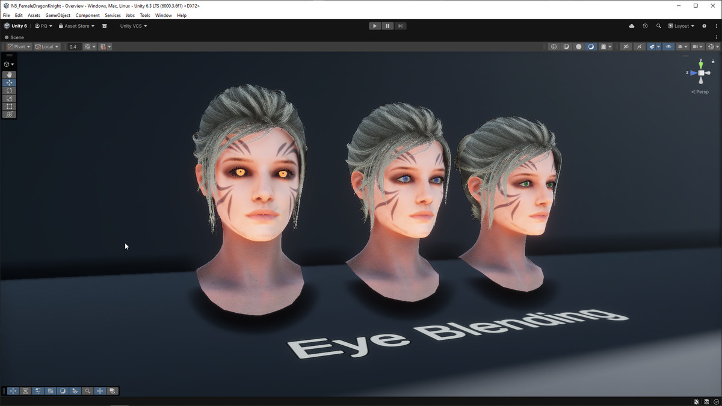Screen dimensions: 722x406
Task: Select the Hand (View) tool
Action: pos(9,75)
